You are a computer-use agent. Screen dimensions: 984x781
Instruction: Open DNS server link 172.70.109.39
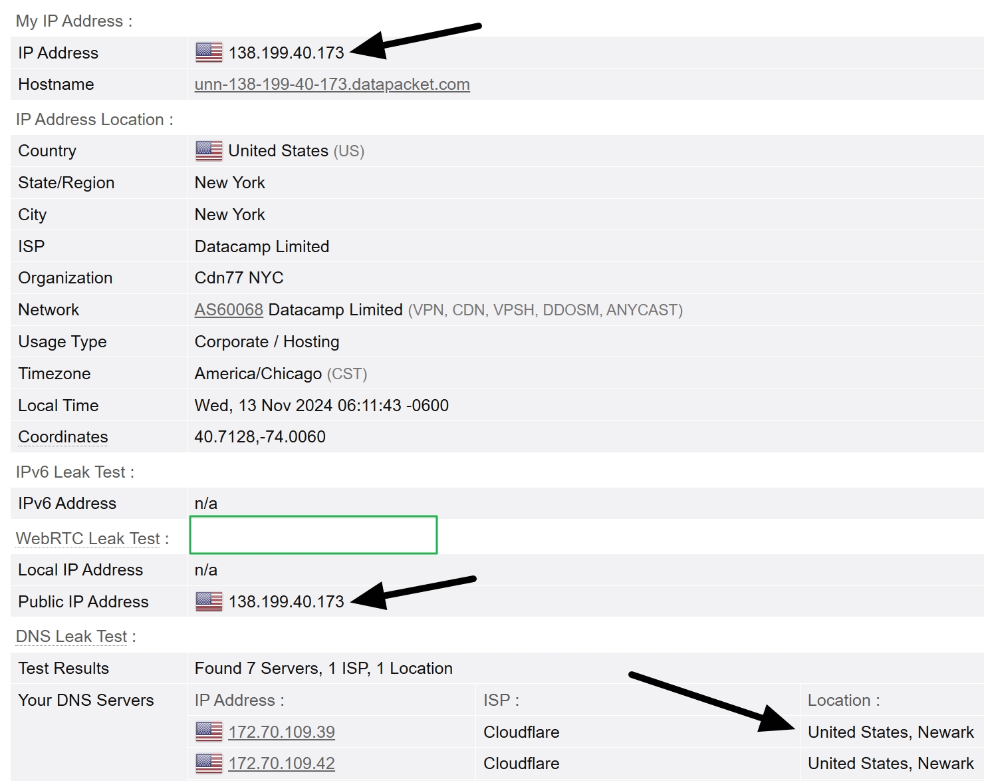(281, 731)
